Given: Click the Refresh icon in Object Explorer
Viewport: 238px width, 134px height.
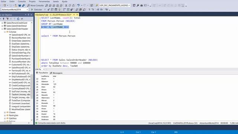Looking at the screenshot, I should point(18,19).
